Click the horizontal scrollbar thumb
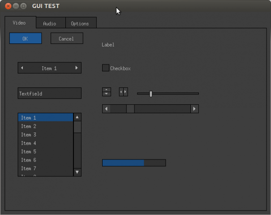Viewport: 271px width, 215px height. point(130,109)
